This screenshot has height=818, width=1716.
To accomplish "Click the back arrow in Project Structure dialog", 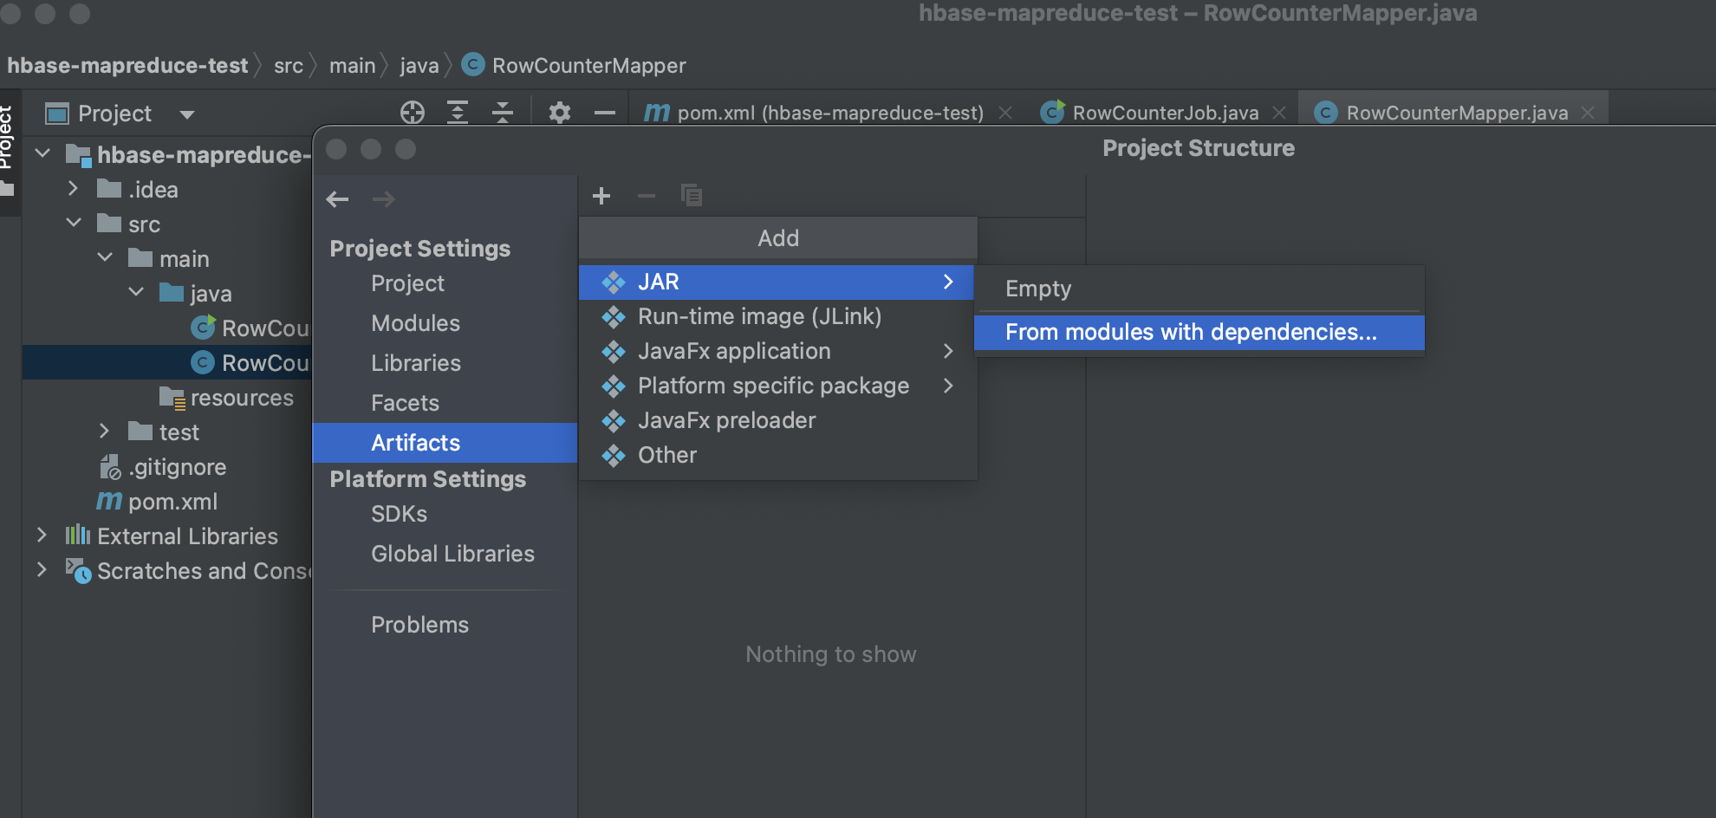I will (338, 199).
